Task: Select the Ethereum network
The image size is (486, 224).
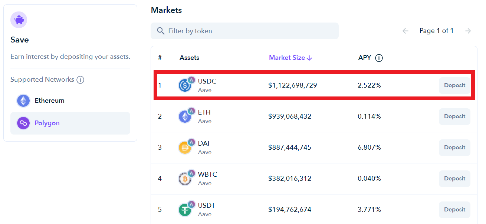Action: [x=70, y=101]
